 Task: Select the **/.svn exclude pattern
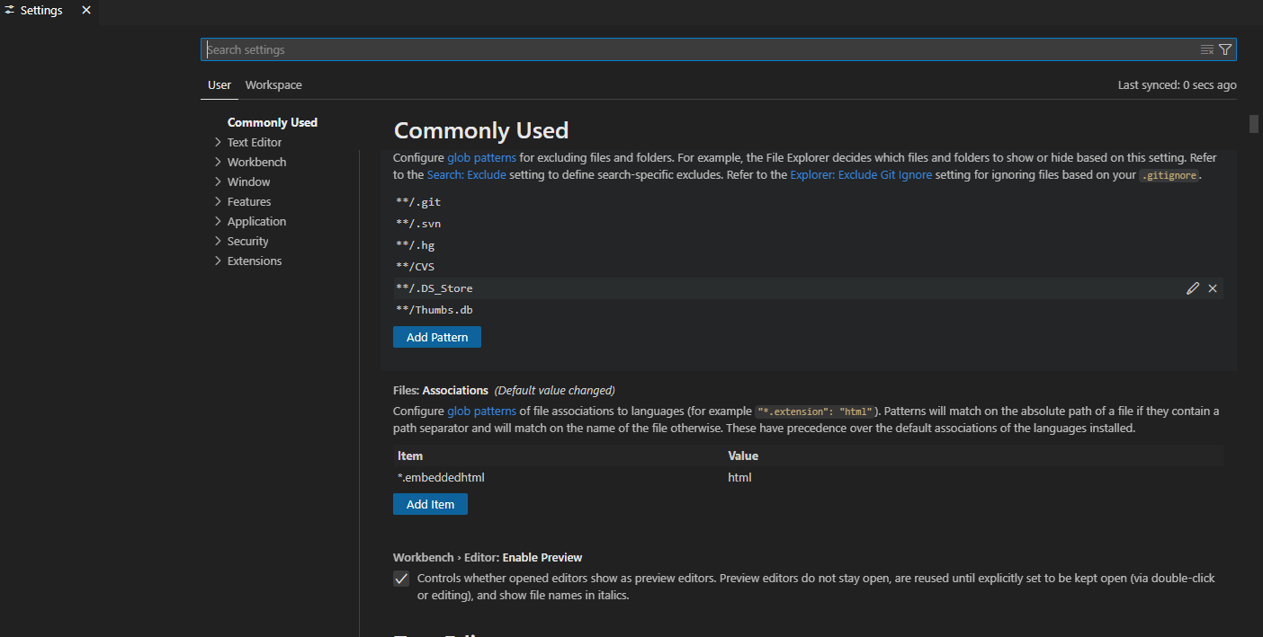click(x=418, y=224)
